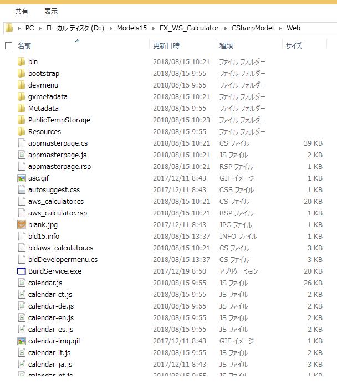Click the INFO ファイル type cell
337x385 pixels.
pos(238,236)
